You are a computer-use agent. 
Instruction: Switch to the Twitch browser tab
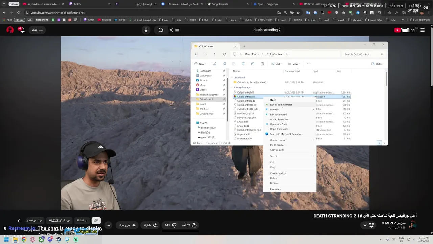coord(90,4)
